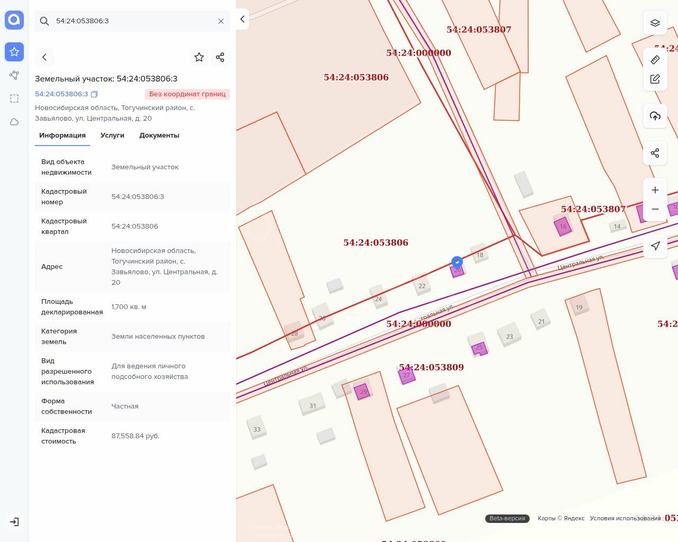The width and height of the screenshot is (678, 542).
Task: Open favorites in the left sidebar
Action: (14, 52)
